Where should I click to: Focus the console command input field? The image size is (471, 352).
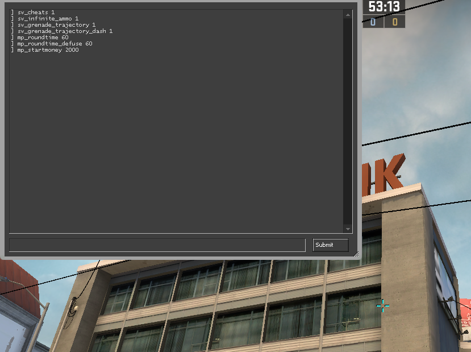pos(157,245)
